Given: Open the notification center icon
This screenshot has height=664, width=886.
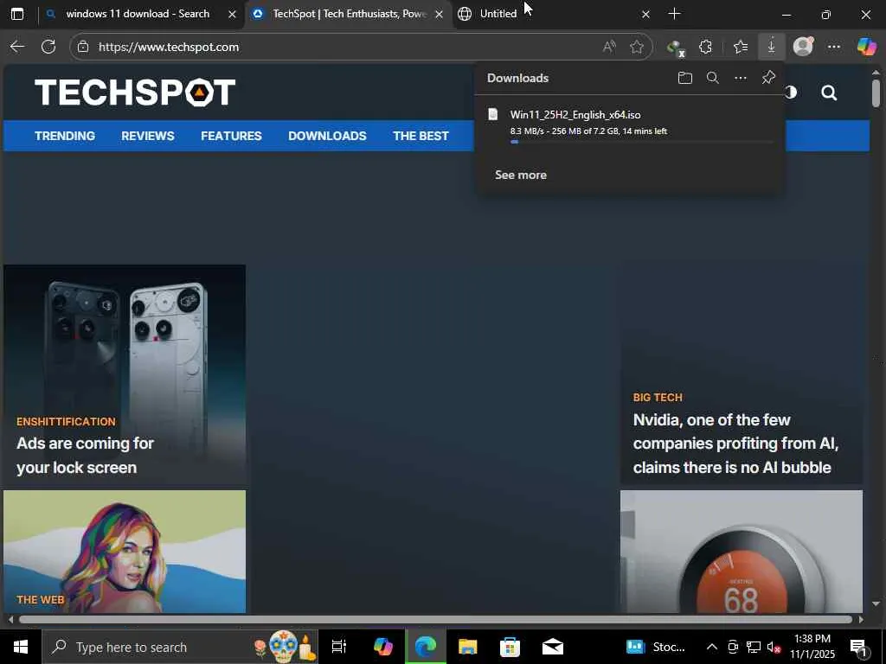Looking at the screenshot, I should [x=859, y=648].
